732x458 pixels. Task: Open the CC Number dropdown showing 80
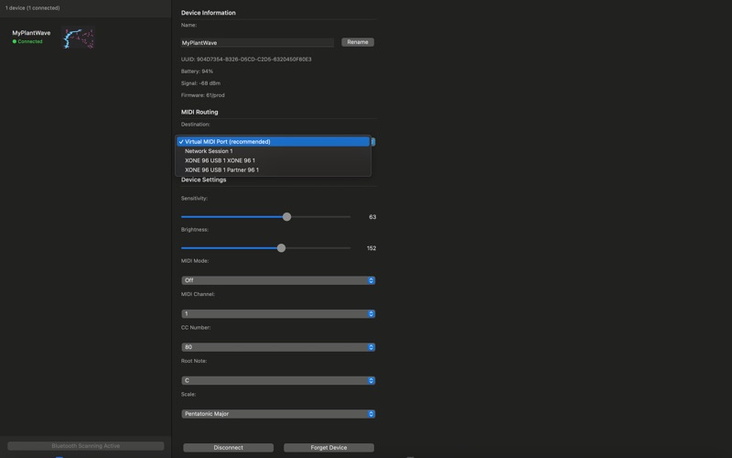click(278, 347)
